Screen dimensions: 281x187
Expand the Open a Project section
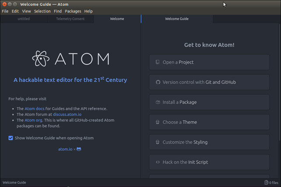pyautogui.click(x=209, y=62)
